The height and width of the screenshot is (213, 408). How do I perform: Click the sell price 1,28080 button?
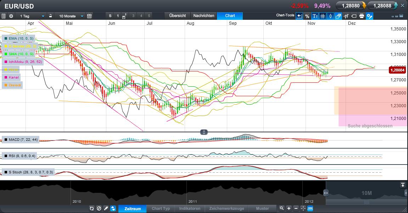pyautogui.click(x=351, y=6)
